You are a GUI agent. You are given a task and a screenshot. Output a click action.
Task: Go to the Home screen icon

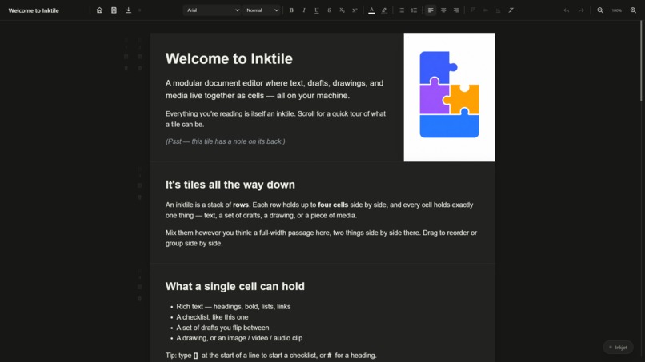pyautogui.click(x=99, y=10)
